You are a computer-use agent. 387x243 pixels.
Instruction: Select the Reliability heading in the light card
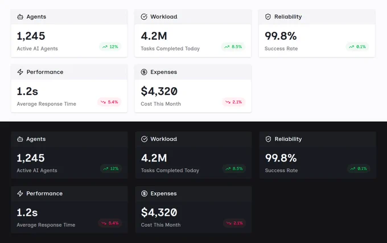click(288, 17)
